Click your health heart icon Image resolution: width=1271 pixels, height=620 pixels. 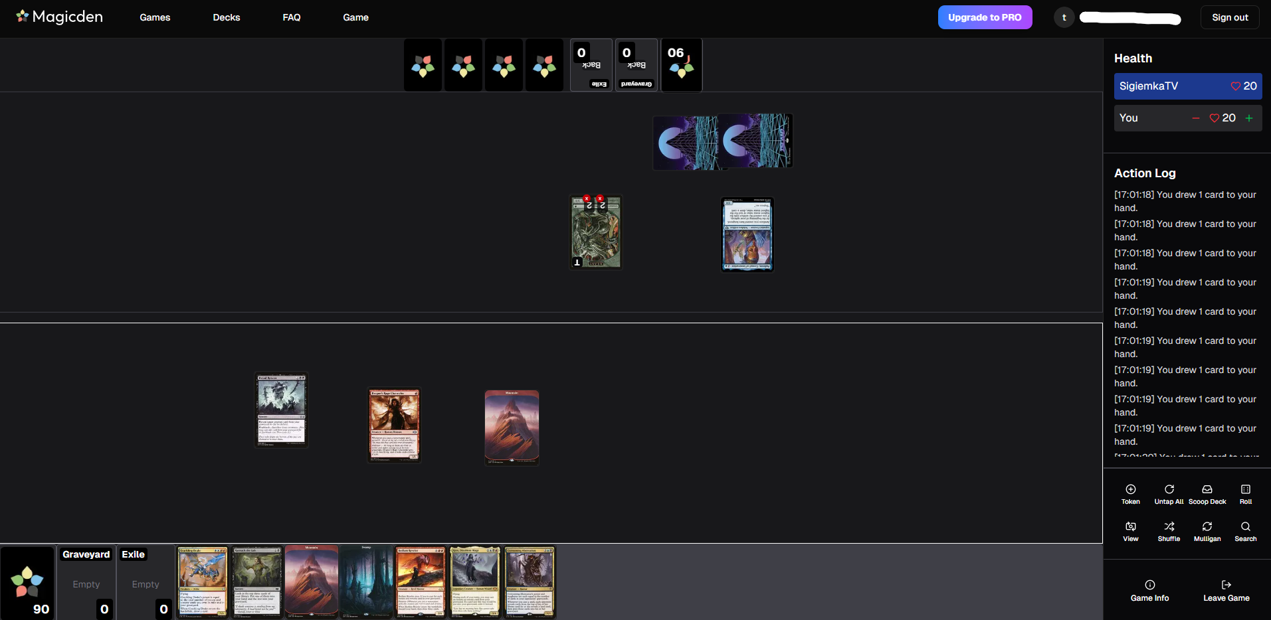(1215, 118)
